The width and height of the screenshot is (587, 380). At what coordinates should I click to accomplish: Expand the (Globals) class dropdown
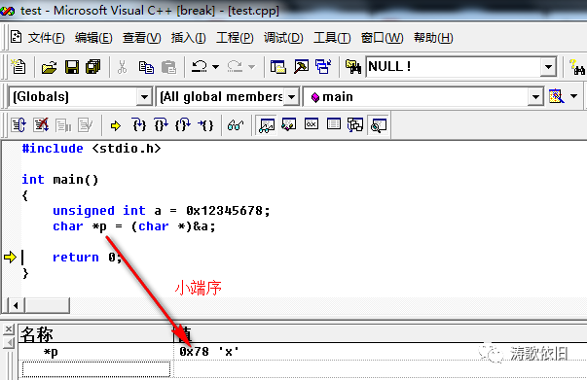[144, 97]
